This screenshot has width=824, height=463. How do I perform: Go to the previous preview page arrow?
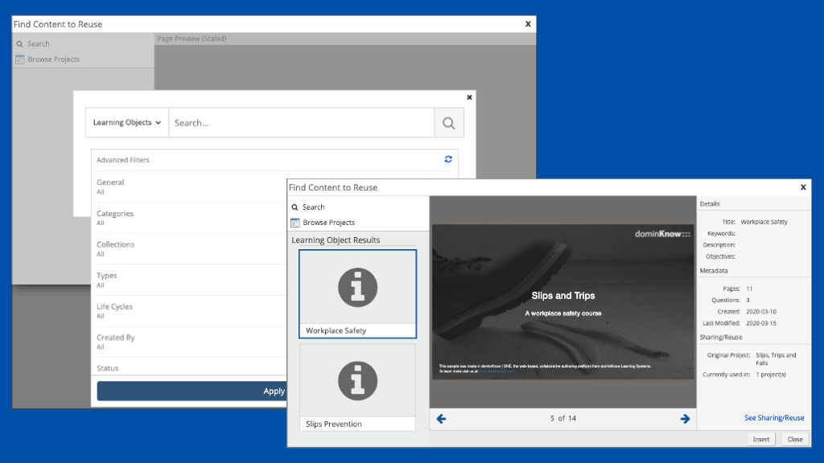tap(441, 418)
